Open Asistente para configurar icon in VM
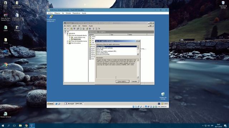229x128 pixels. (51, 18)
